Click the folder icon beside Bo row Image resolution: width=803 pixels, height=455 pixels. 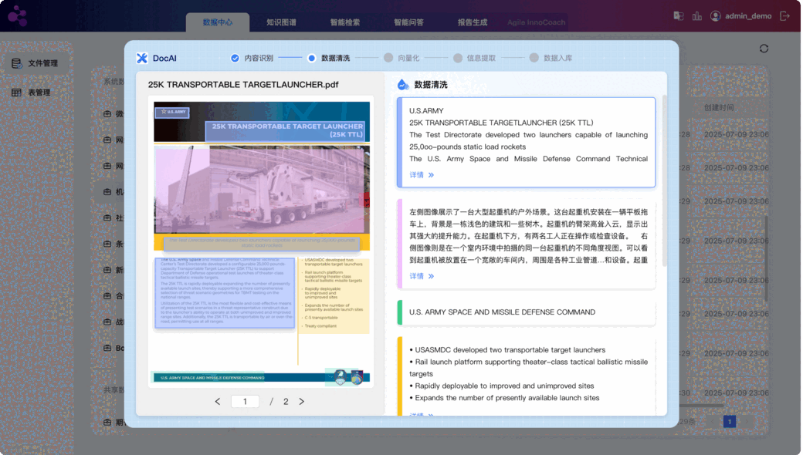107,348
